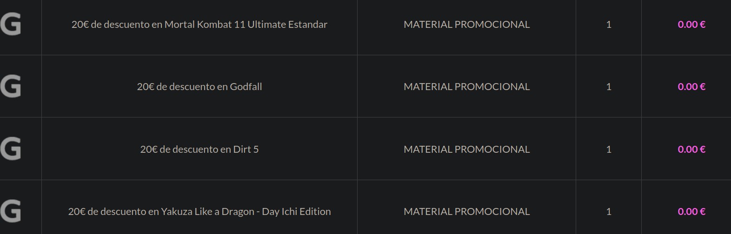This screenshot has width=731, height=234.
Task: Click the G logo in Dirt 5 row
Action: (x=11, y=149)
